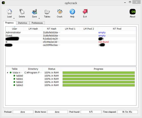Select the $ user row
The height and width of the screenshot is (118, 142).
(71, 42)
